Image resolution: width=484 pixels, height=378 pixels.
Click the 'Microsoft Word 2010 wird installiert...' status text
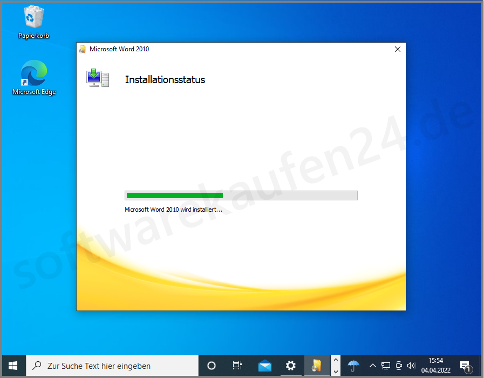click(173, 210)
